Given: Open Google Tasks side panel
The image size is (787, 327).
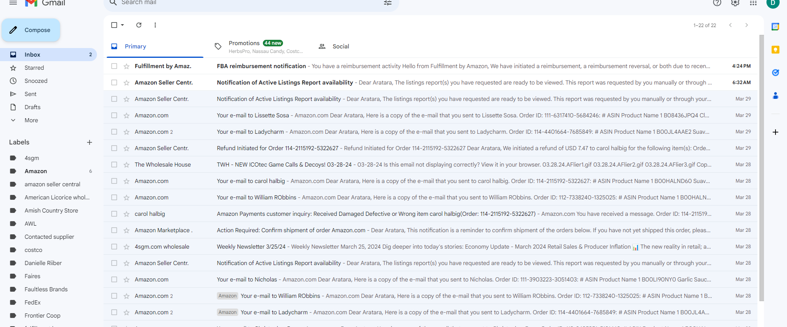Looking at the screenshot, I should pos(775,73).
